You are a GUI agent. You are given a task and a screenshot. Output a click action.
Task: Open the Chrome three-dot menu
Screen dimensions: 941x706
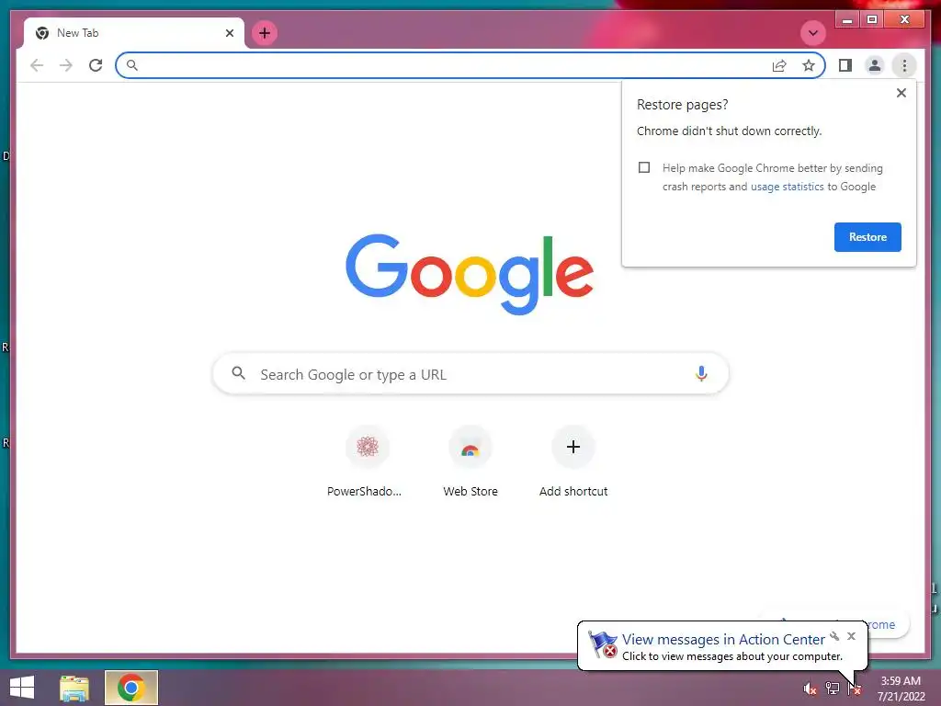904,65
